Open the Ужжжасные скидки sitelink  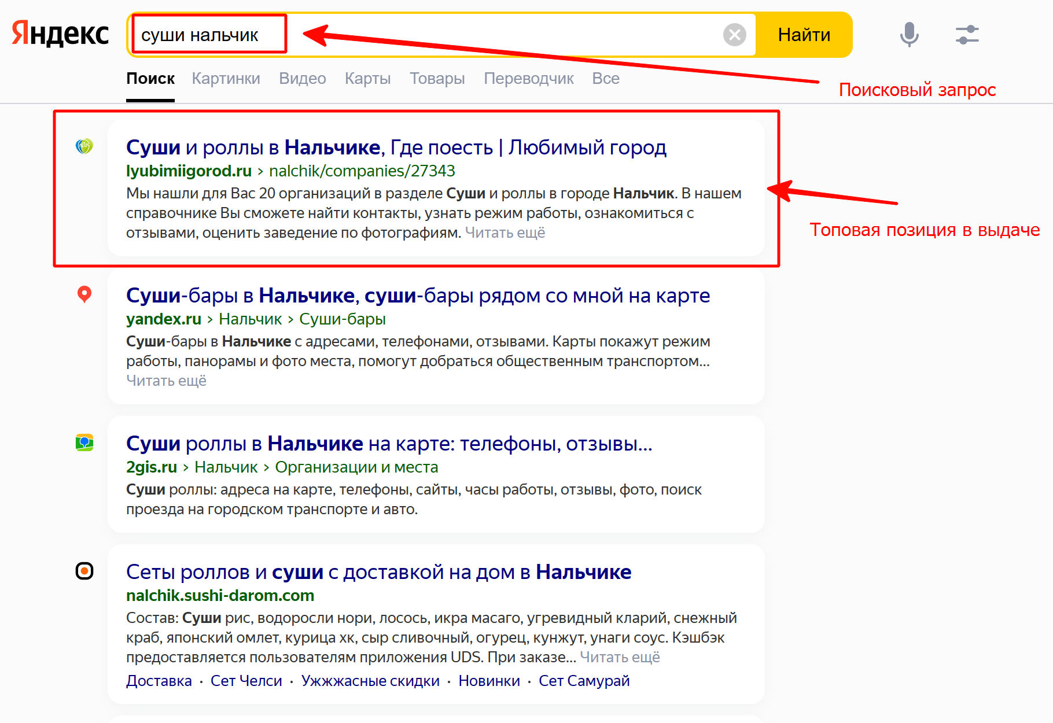370,681
